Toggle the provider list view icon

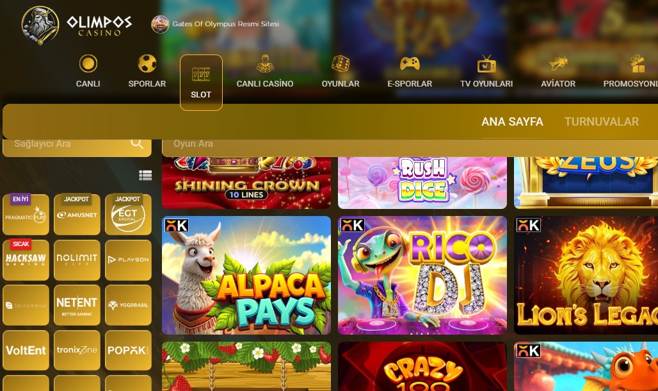pos(145,176)
